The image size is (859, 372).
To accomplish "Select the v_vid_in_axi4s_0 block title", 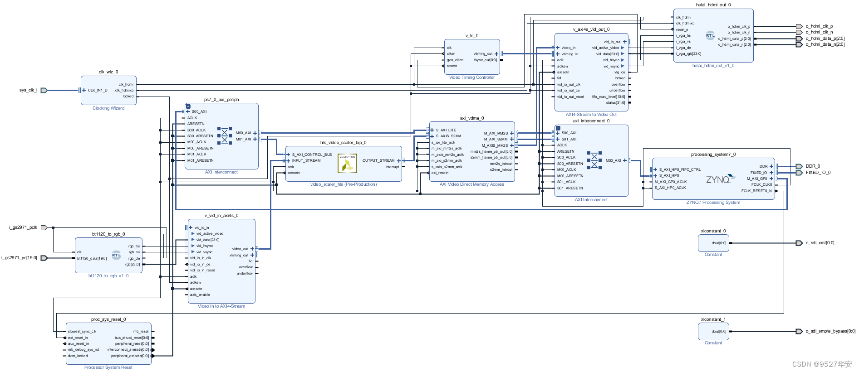I will tap(221, 216).
